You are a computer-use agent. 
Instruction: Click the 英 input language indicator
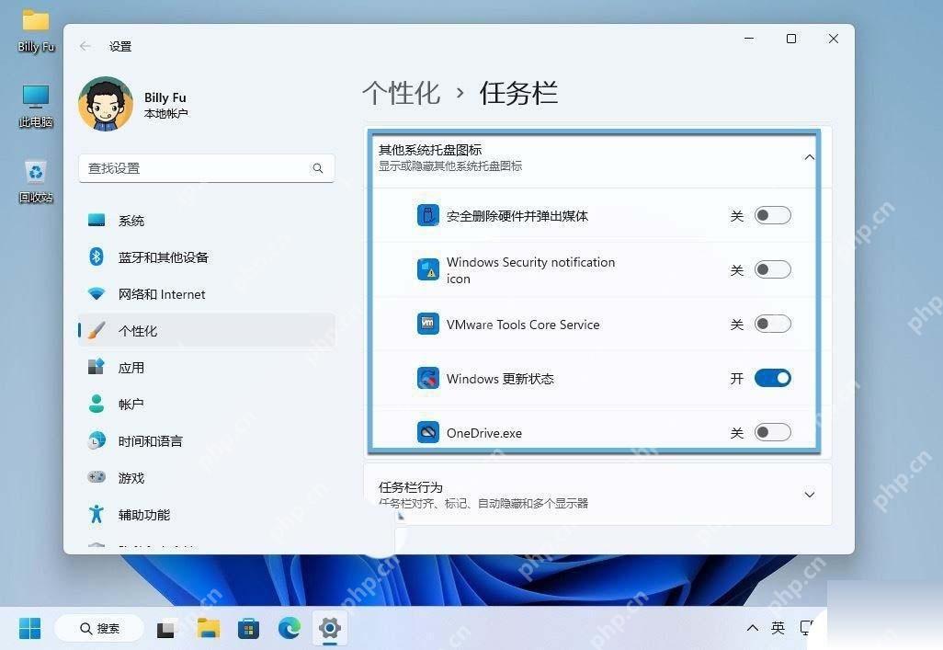click(778, 628)
